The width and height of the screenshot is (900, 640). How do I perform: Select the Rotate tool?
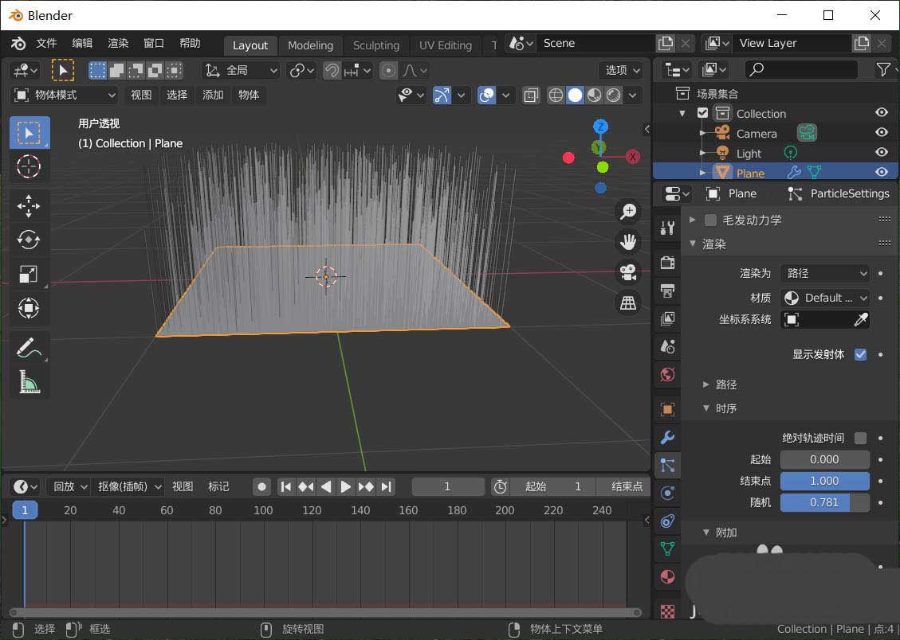point(29,240)
